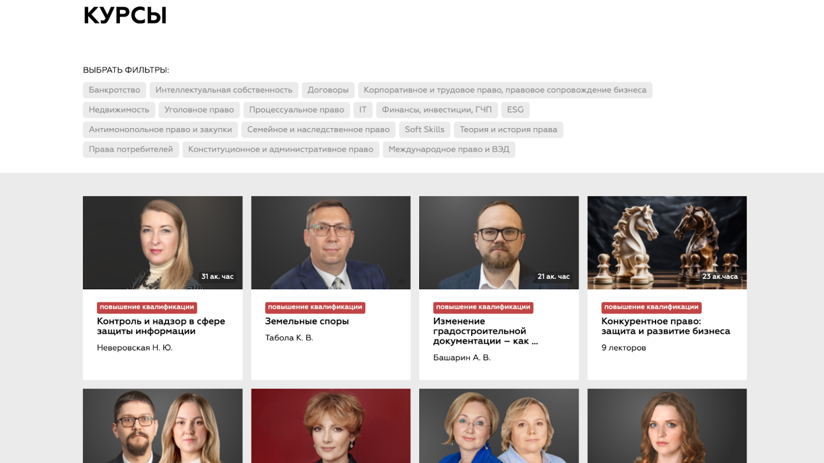This screenshot has height=463, width=824.
Task: Click the chess knights course thumbnail
Action: [x=667, y=242]
